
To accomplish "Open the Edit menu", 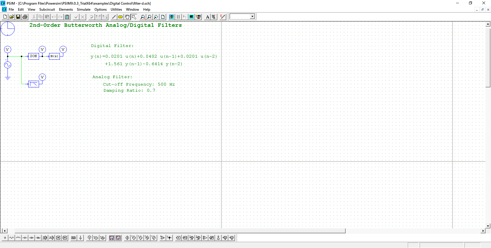I will [x=21, y=10].
